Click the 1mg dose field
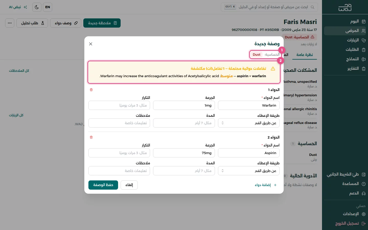This screenshot has height=230, width=368. pos(184,105)
